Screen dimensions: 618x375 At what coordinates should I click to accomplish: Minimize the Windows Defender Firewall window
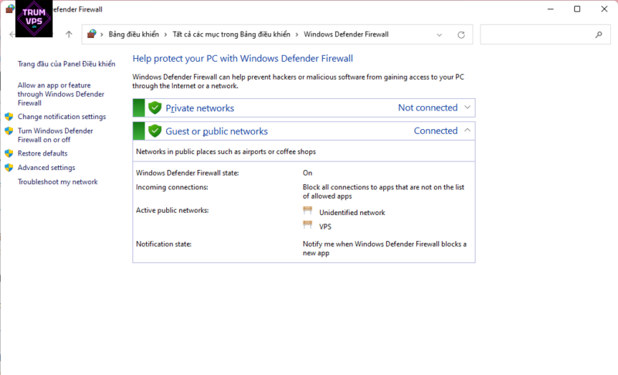pyautogui.click(x=551, y=9)
